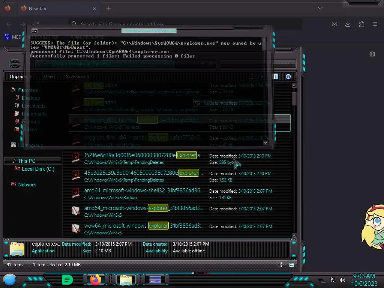Select wow64_microsoft-windows-explorer result
Image resolution: width=384 pixels, height=288 pixels.
180,229
